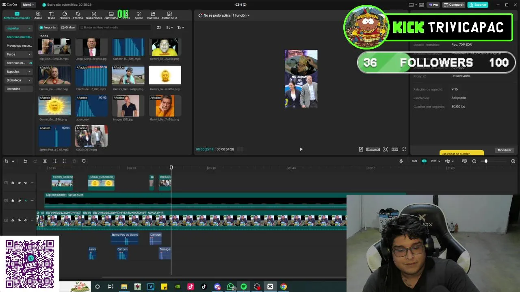Open the Texto tool tab
The width and height of the screenshot is (520, 292).
(51, 15)
